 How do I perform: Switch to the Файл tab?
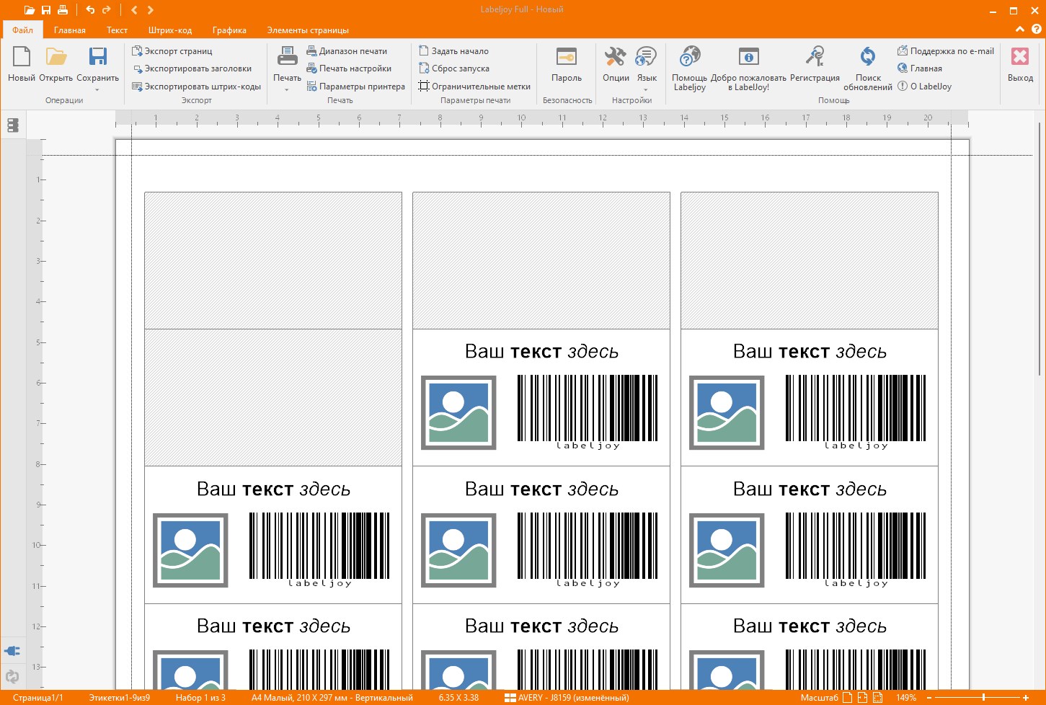[x=22, y=30]
